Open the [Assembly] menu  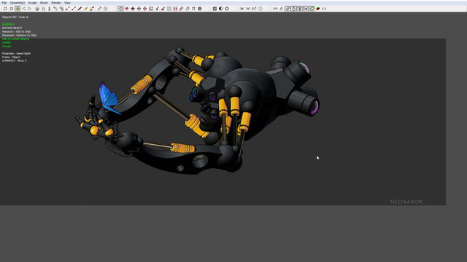click(18, 3)
